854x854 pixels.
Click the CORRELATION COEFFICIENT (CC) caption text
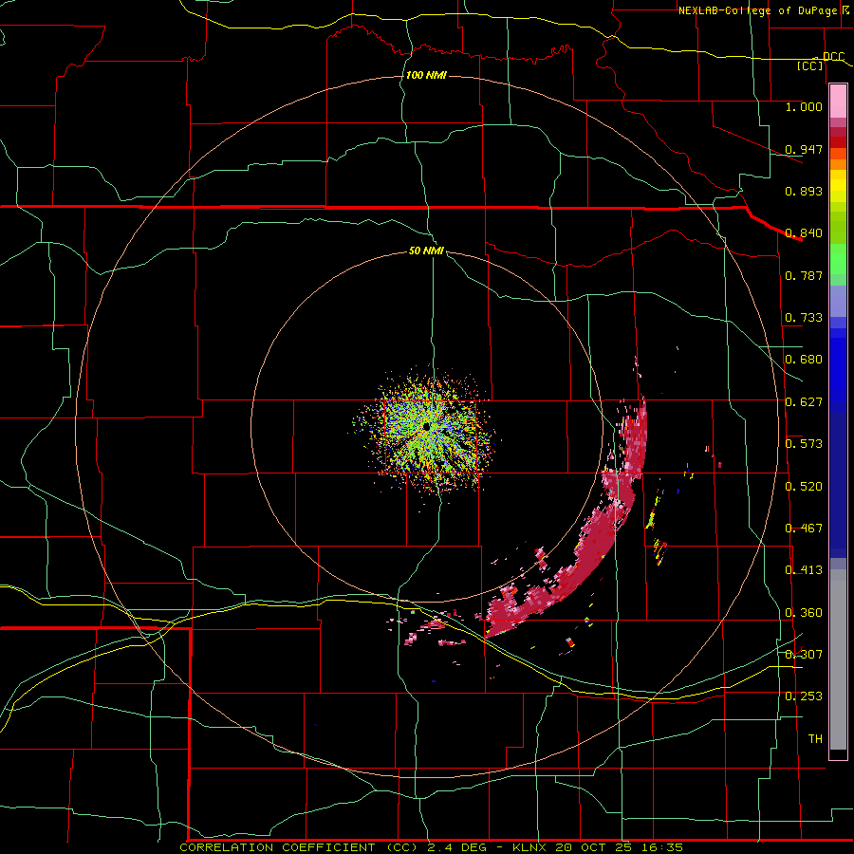(301, 847)
